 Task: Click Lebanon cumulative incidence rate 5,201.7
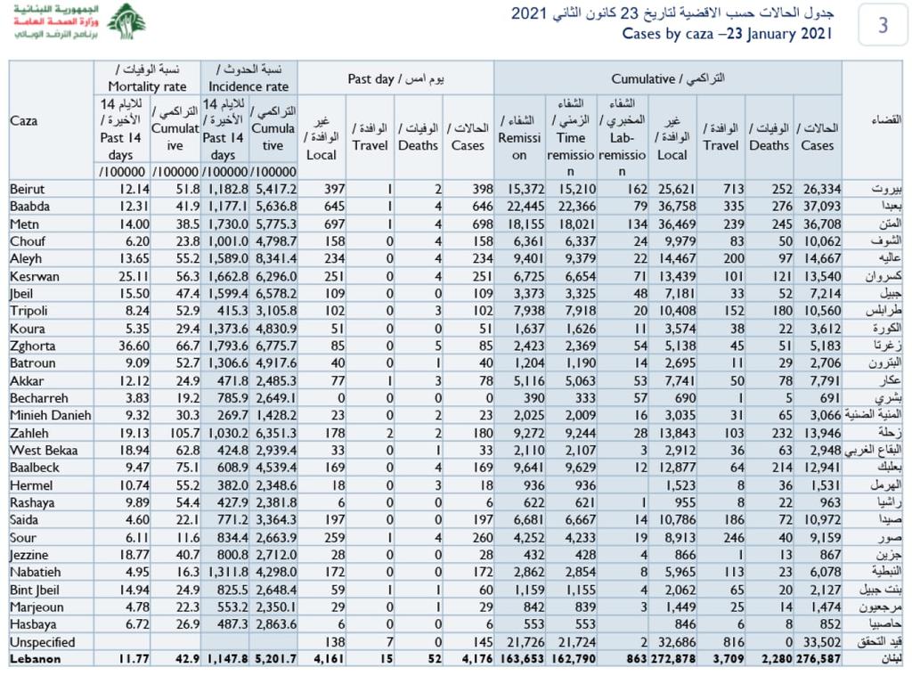[x=276, y=659]
